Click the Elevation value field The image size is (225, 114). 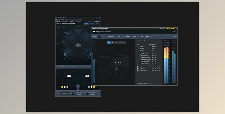tap(77, 67)
